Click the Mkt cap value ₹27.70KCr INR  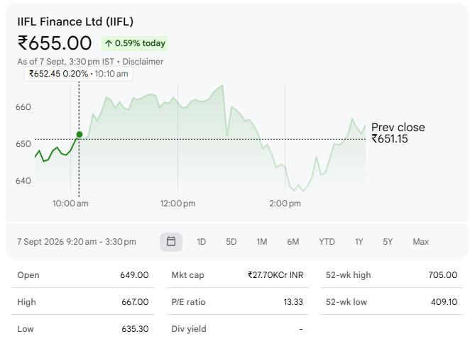tap(275, 275)
